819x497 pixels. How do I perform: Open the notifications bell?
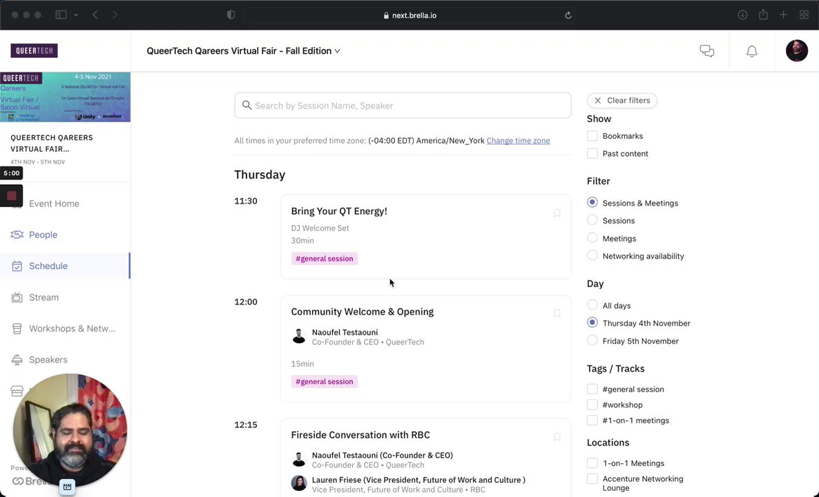click(752, 51)
